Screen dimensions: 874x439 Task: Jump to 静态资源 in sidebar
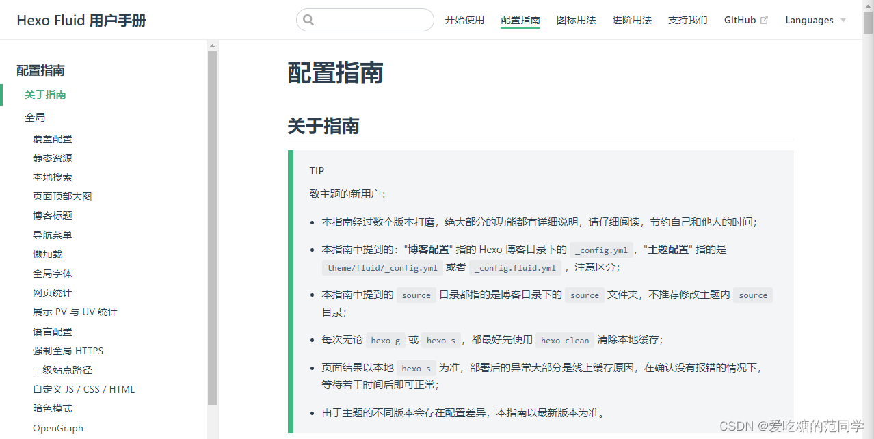pos(53,158)
